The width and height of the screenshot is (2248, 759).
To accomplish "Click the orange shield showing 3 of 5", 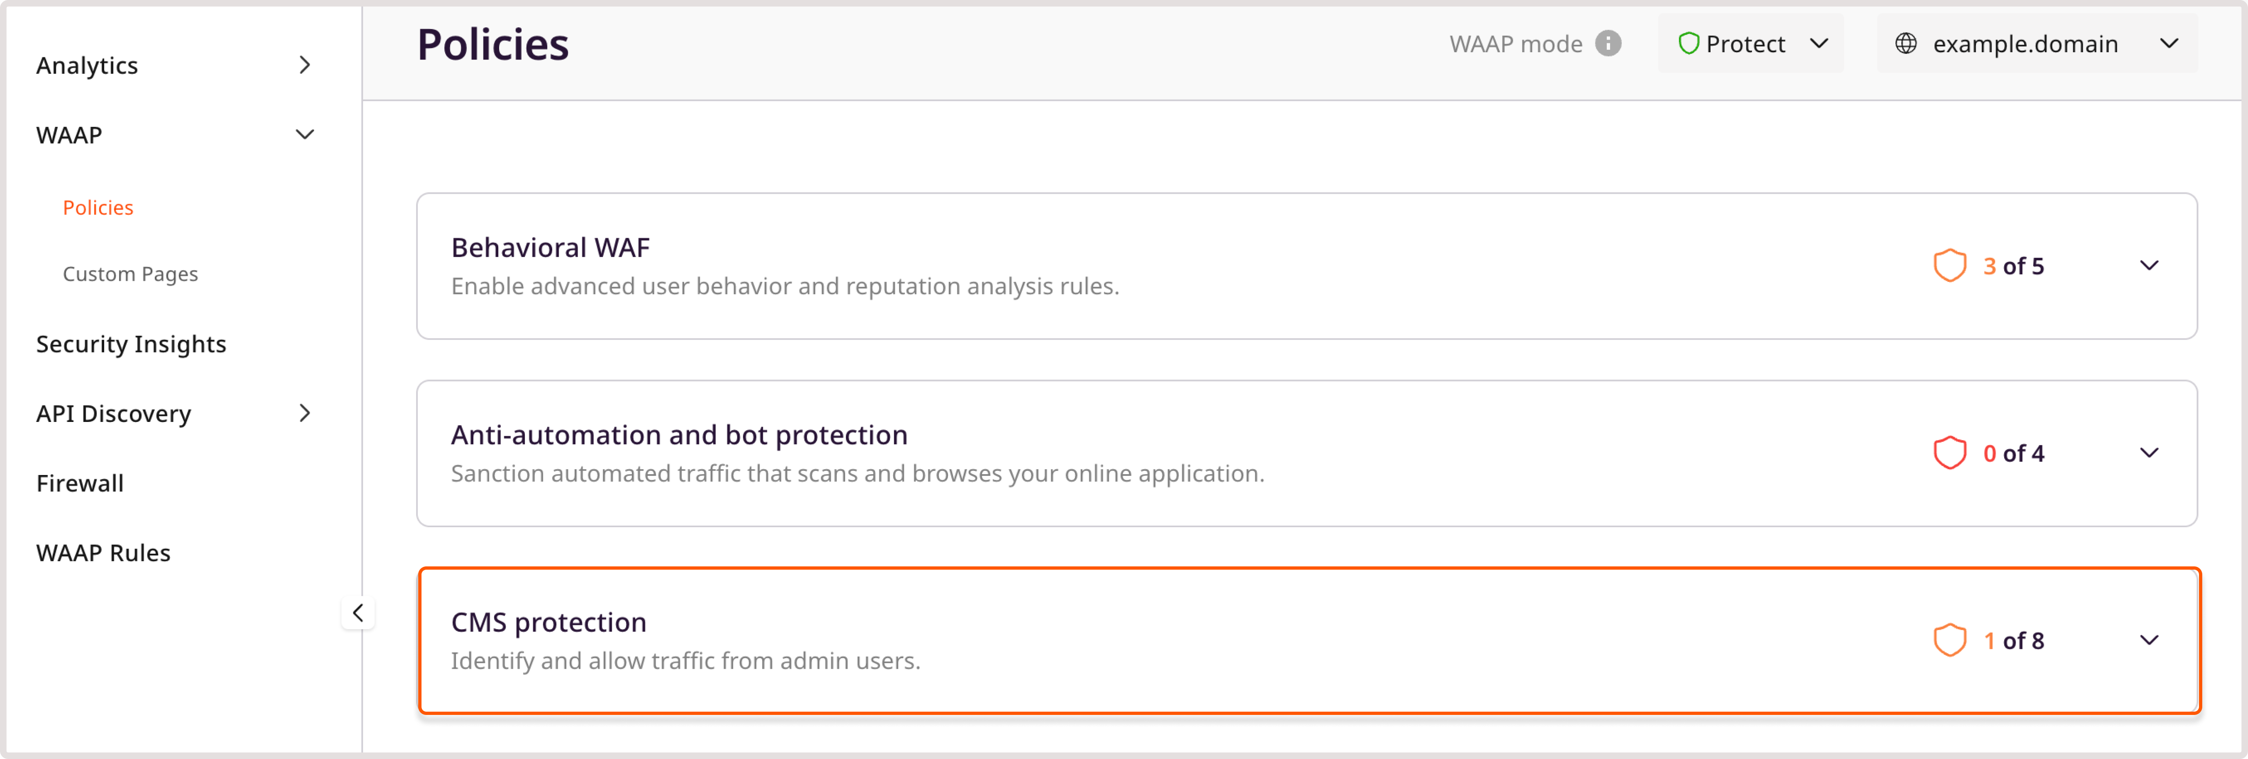I will coord(1951,266).
